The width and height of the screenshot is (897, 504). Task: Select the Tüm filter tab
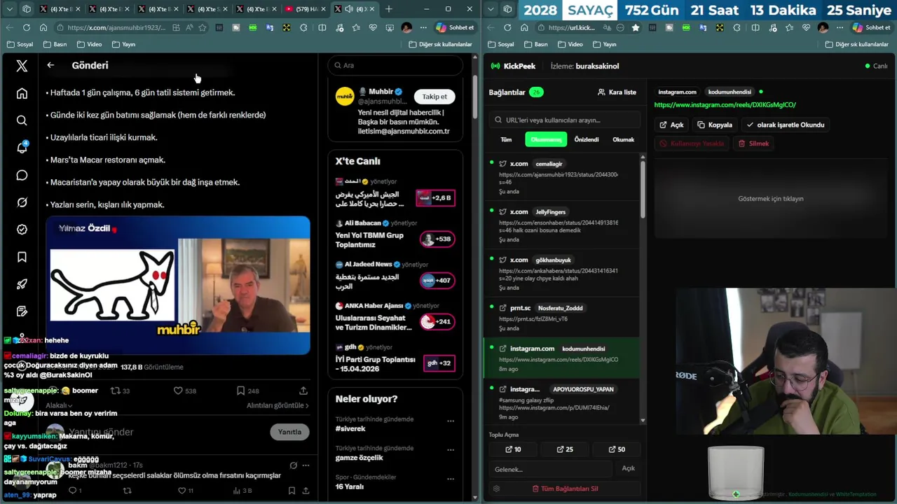pyautogui.click(x=506, y=139)
